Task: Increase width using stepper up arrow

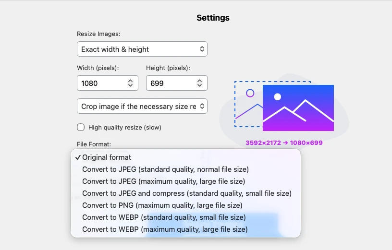Action: [x=130, y=81]
